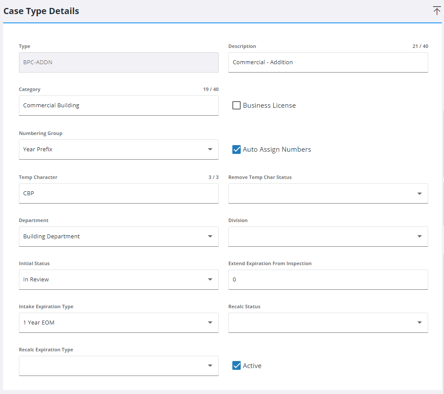This screenshot has height=394, width=444.
Task: Expand the Department dropdown
Action: click(119, 237)
